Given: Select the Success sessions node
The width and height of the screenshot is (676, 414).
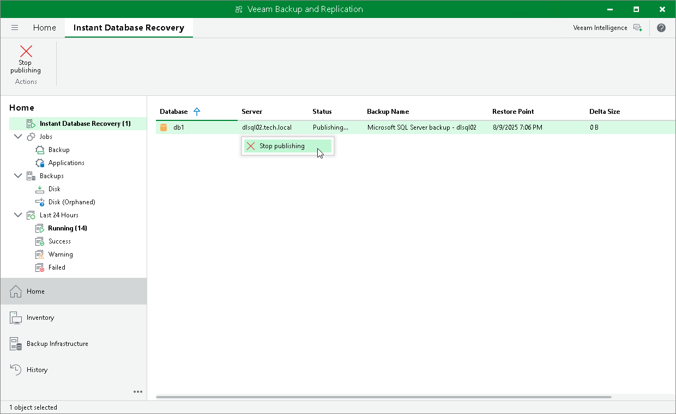Looking at the screenshot, I should coord(59,241).
